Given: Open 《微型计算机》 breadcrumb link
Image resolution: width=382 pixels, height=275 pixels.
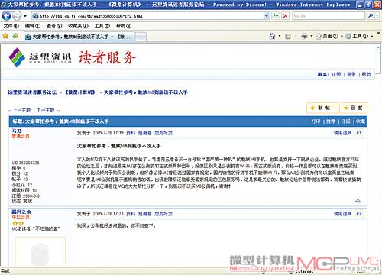Looking at the screenshot, I should (80, 92).
